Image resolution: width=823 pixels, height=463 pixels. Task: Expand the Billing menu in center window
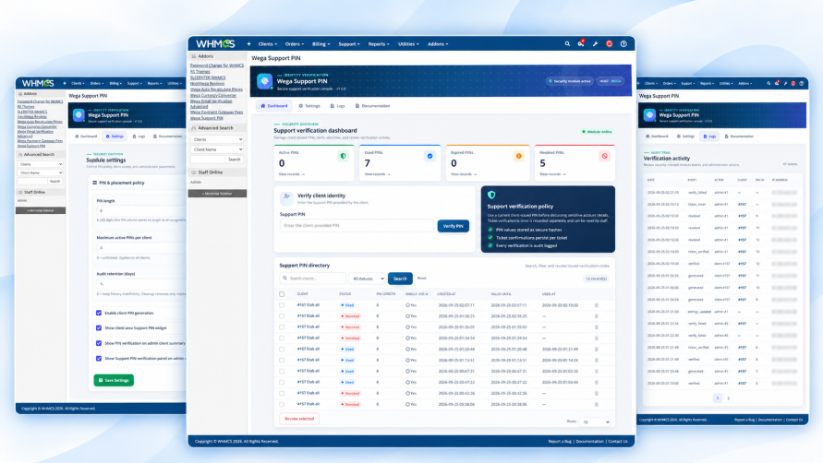[x=321, y=44]
